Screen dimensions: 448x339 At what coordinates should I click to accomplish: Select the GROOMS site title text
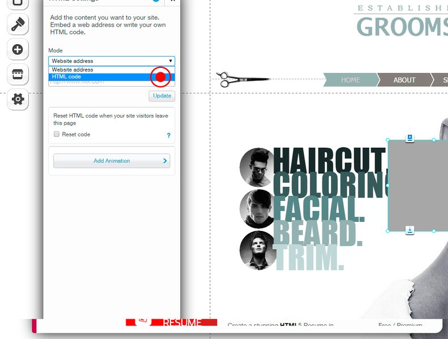402,27
